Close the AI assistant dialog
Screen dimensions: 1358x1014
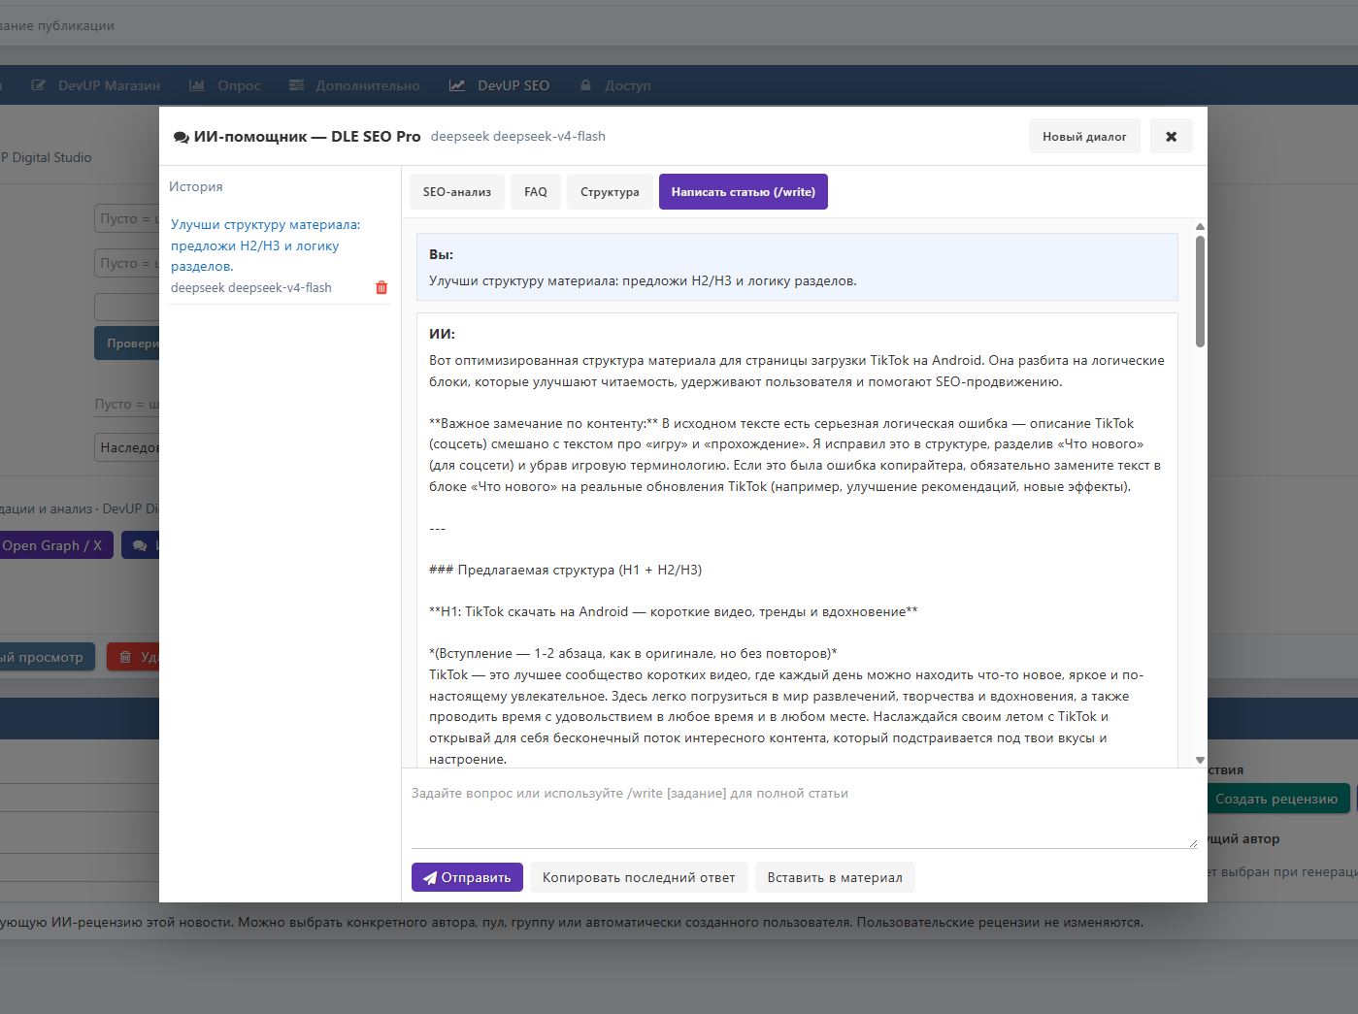(x=1172, y=137)
